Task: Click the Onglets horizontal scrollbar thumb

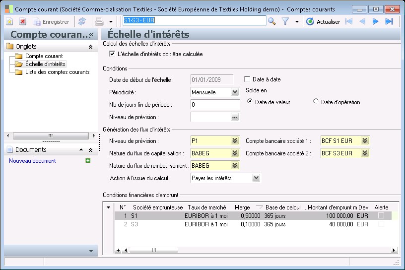Action: coord(51,135)
